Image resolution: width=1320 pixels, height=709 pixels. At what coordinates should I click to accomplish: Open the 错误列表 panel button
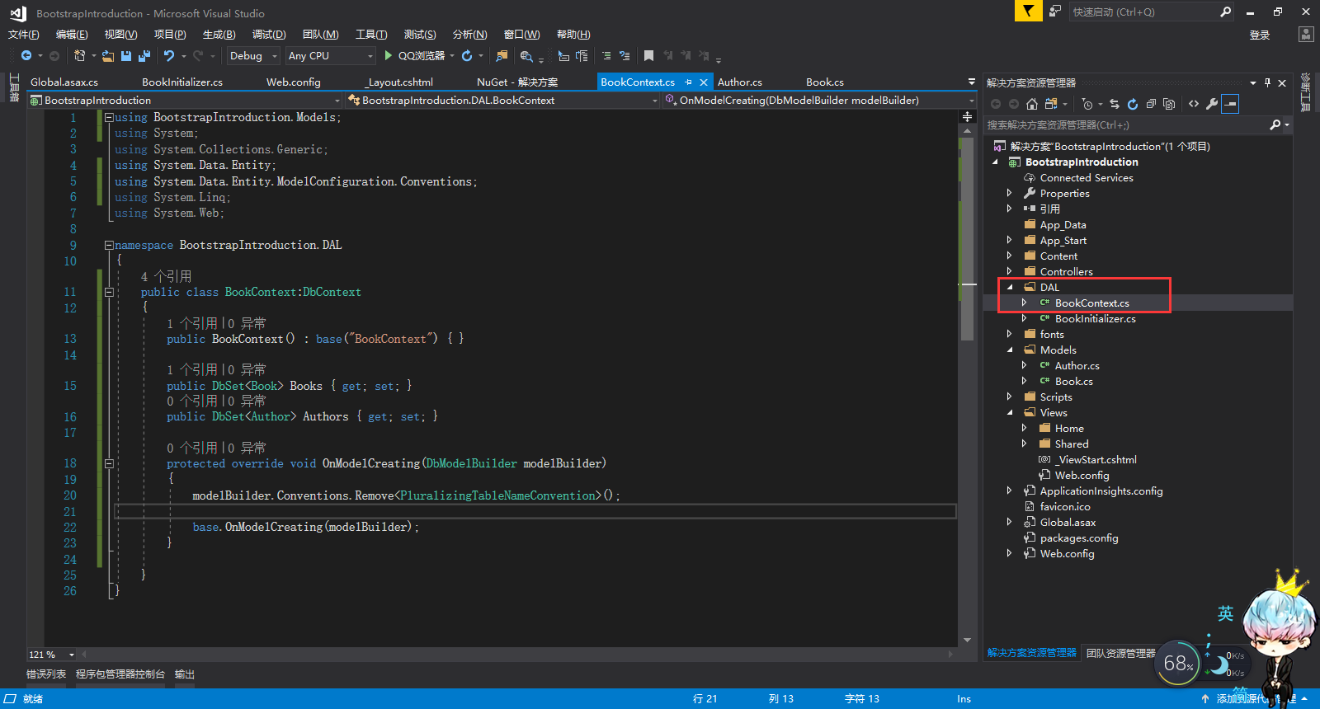[46, 674]
